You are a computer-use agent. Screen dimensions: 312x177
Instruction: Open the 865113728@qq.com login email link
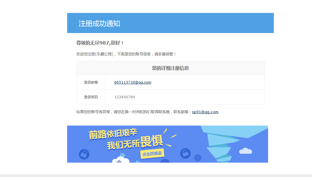(x=133, y=82)
